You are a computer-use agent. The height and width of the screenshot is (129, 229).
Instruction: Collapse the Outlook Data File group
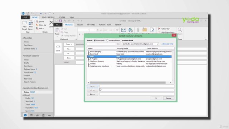(x=23, y=56)
